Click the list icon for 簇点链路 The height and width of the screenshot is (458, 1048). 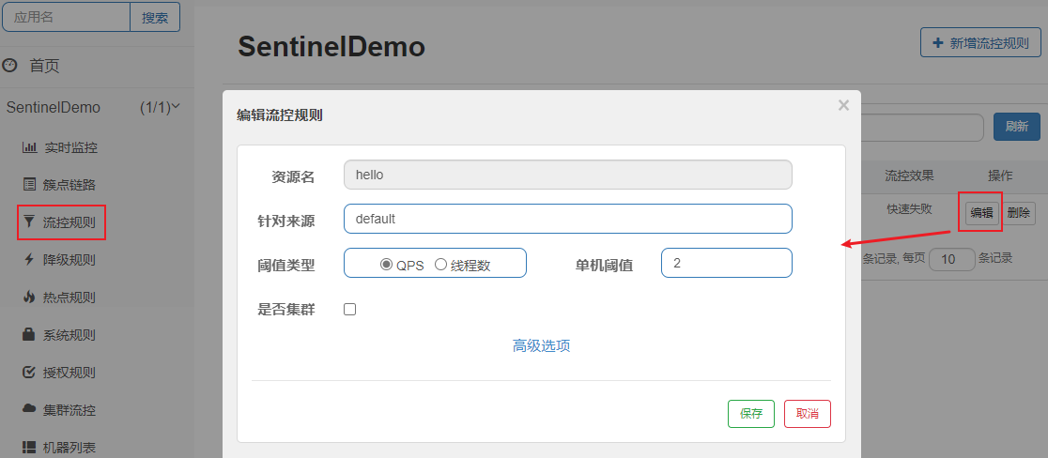coord(29,185)
